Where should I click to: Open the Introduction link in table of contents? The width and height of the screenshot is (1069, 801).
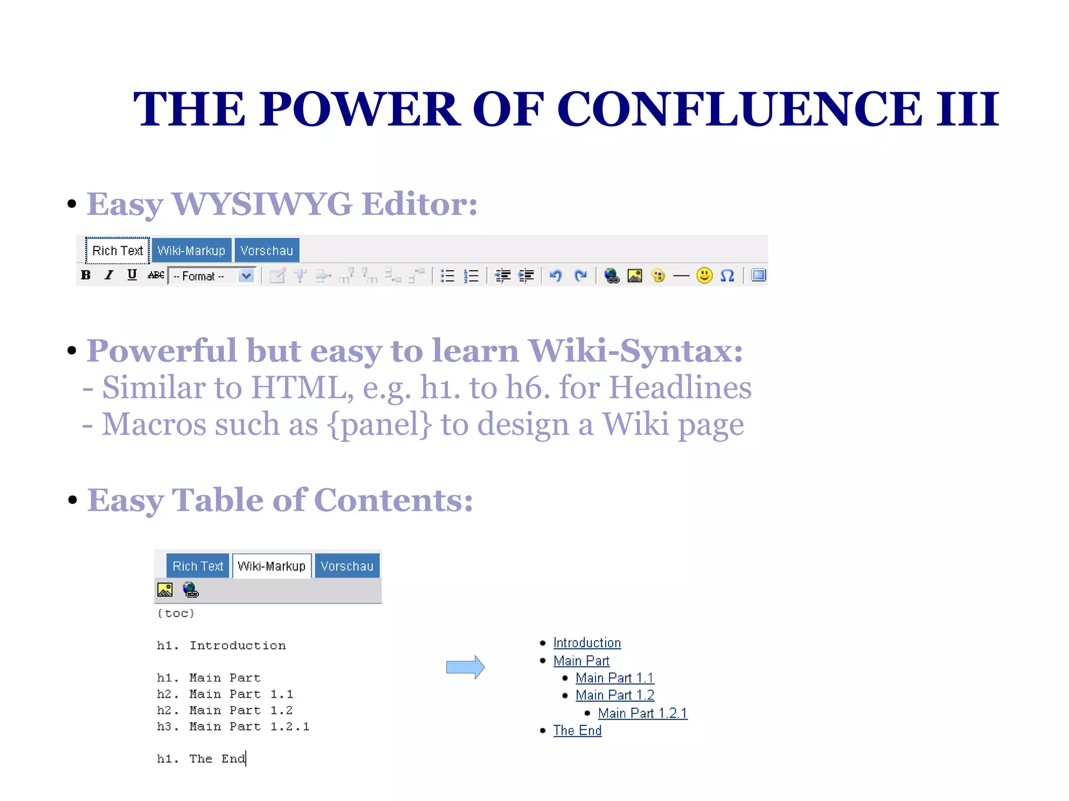[x=587, y=643]
